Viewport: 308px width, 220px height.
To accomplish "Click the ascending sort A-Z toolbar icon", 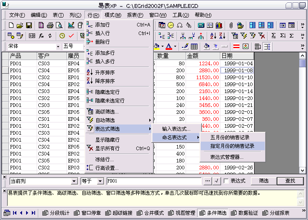I will pos(213,36).
